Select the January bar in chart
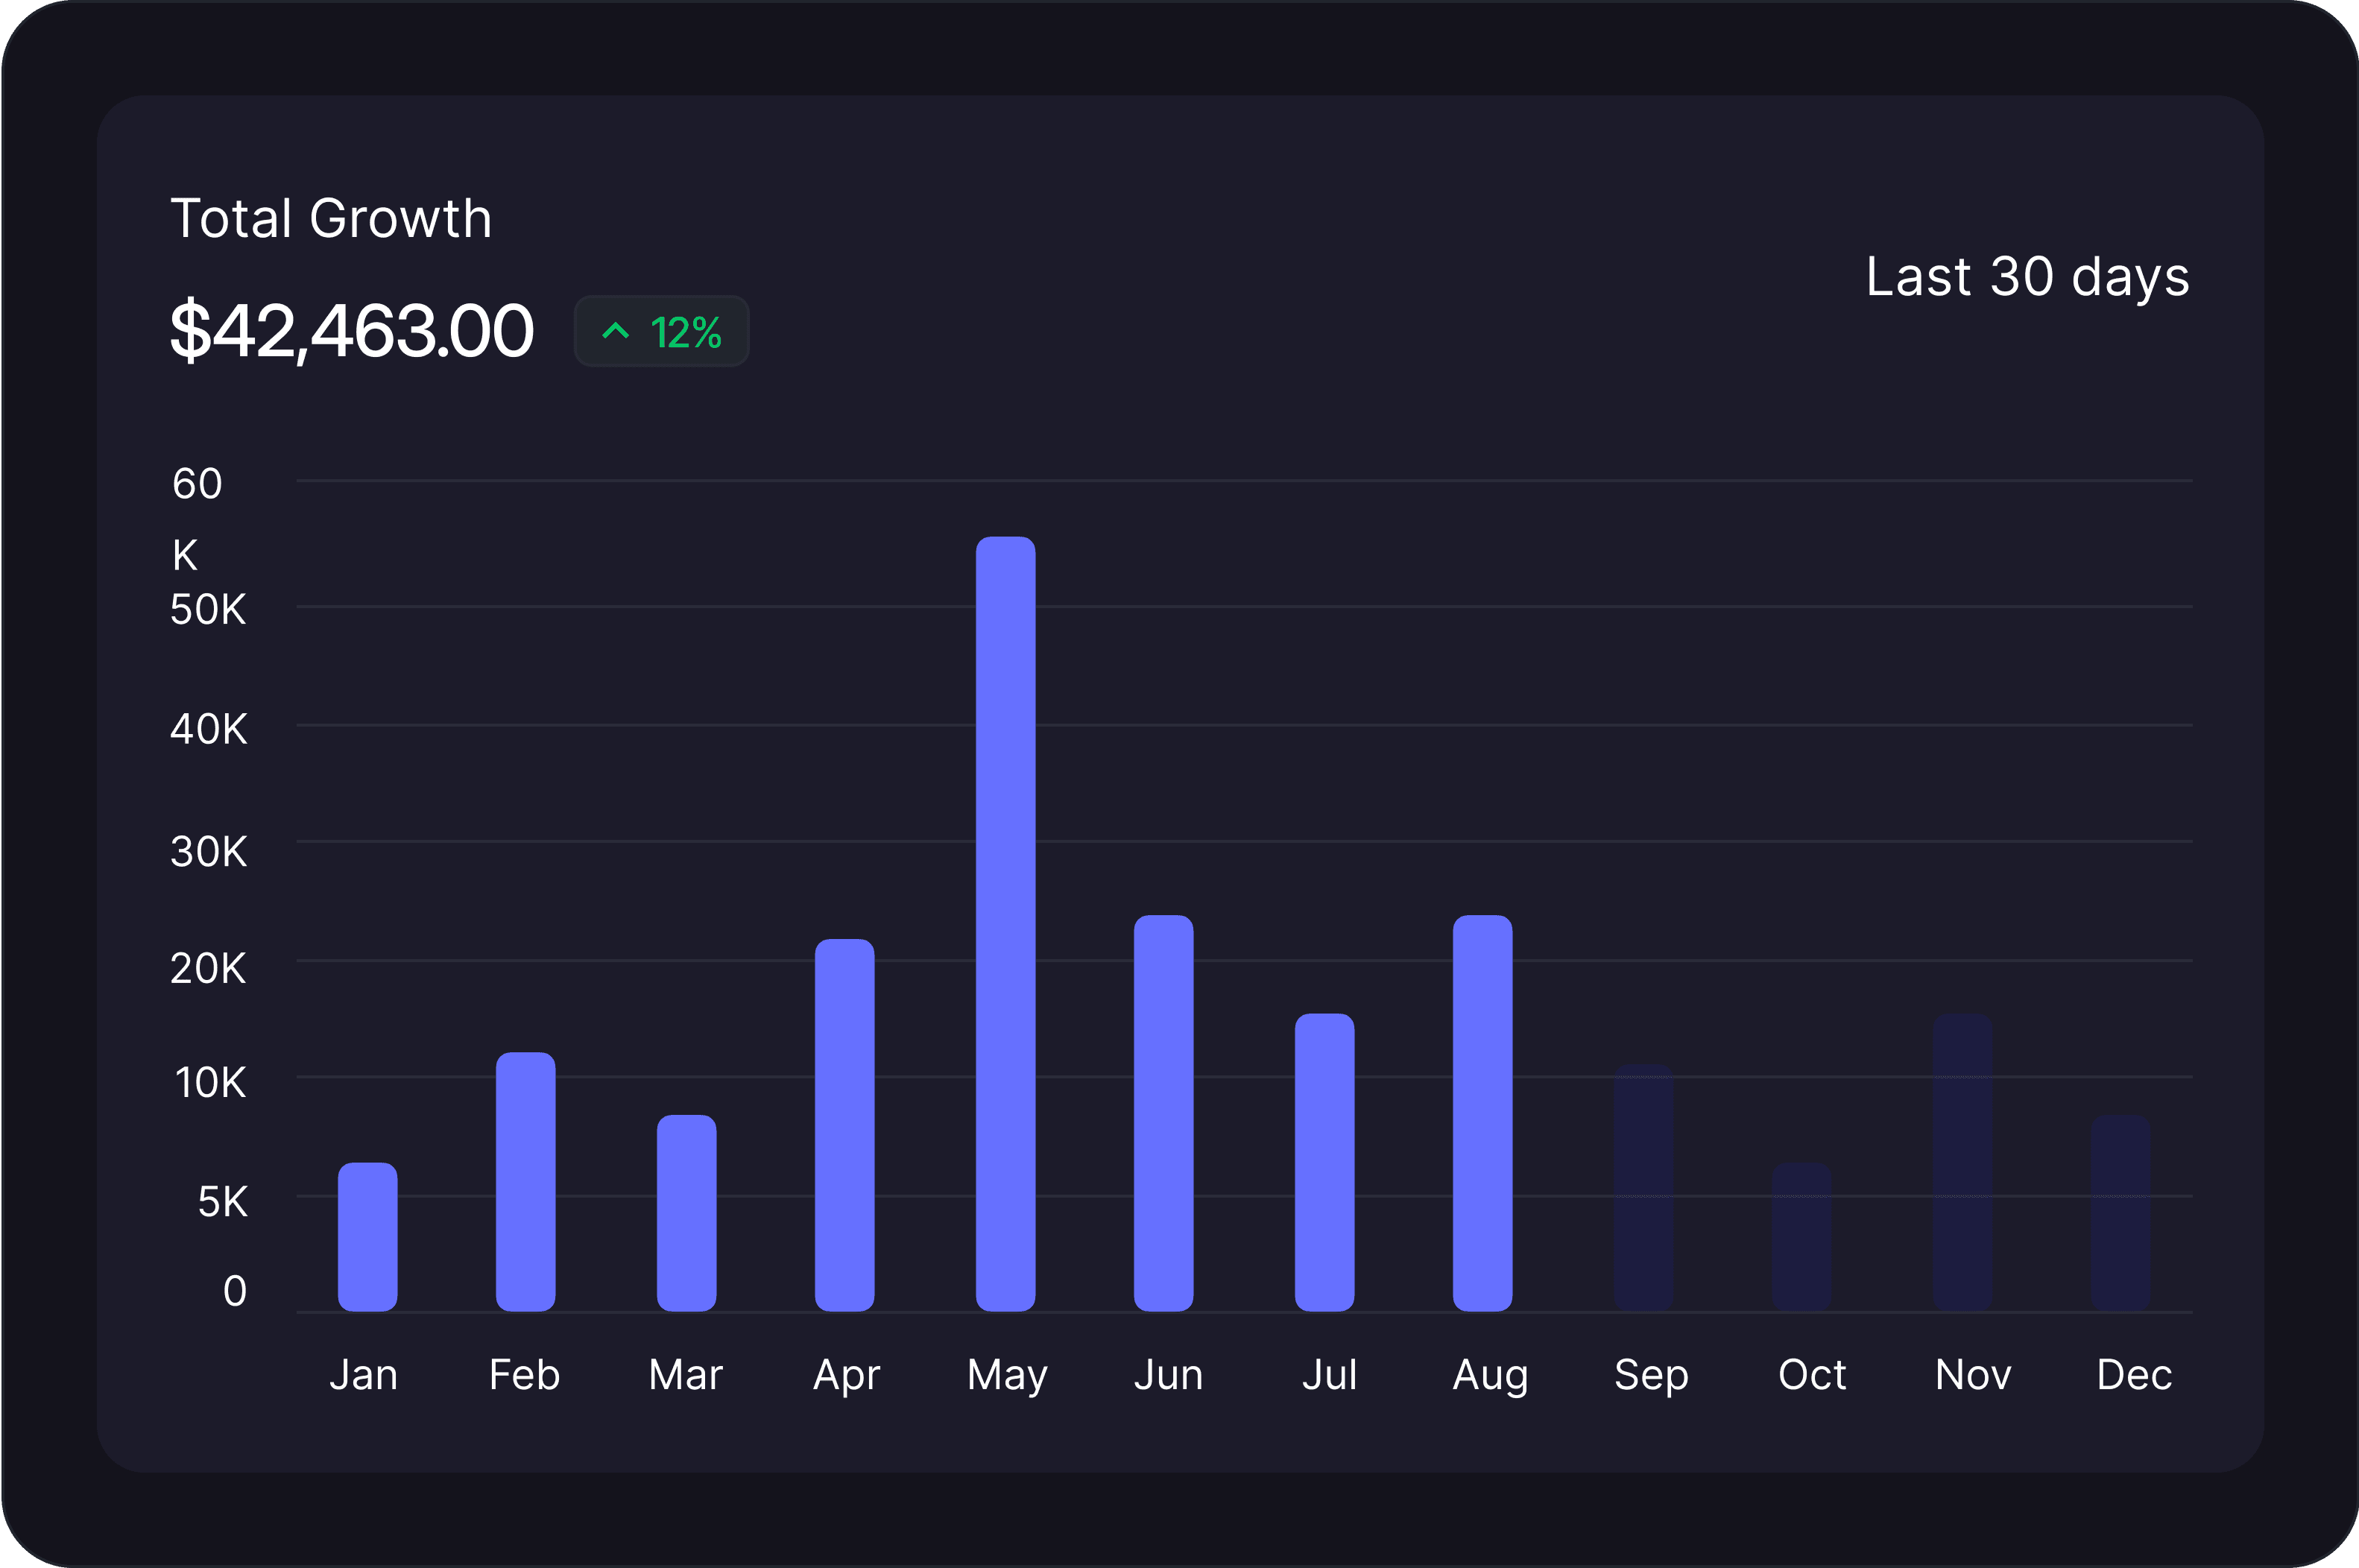This screenshot has width=2359, height=1568. [367, 1237]
